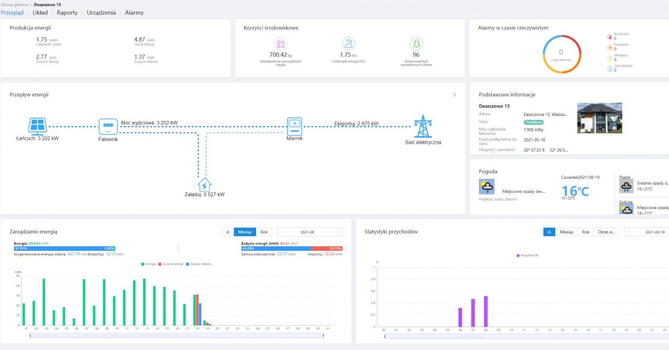Click the Falownik inverter icon
The image size is (669, 350).
coord(108,127)
